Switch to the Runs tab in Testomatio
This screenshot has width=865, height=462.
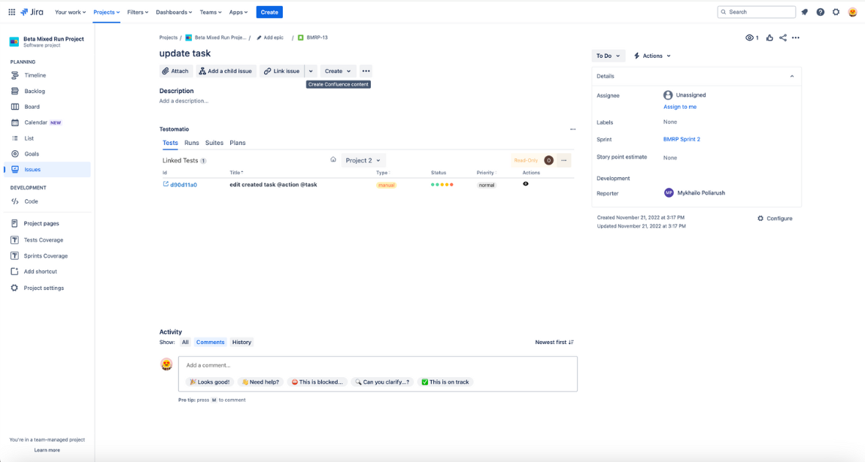(x=191, y=143)
